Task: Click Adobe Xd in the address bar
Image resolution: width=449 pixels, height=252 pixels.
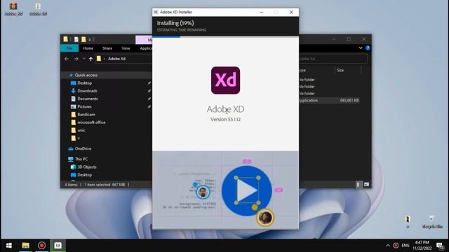Action: pos(116,59)
